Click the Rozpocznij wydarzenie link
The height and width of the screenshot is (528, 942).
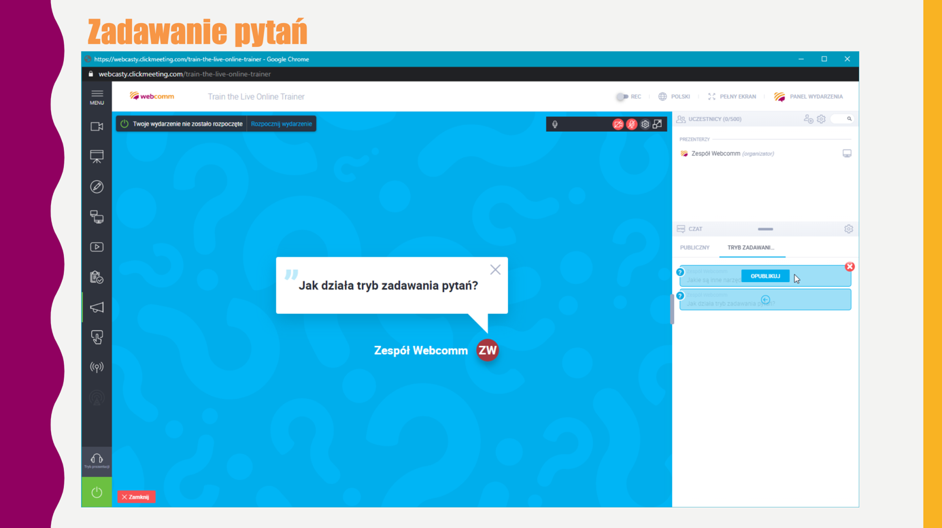(x=281, y=124)
